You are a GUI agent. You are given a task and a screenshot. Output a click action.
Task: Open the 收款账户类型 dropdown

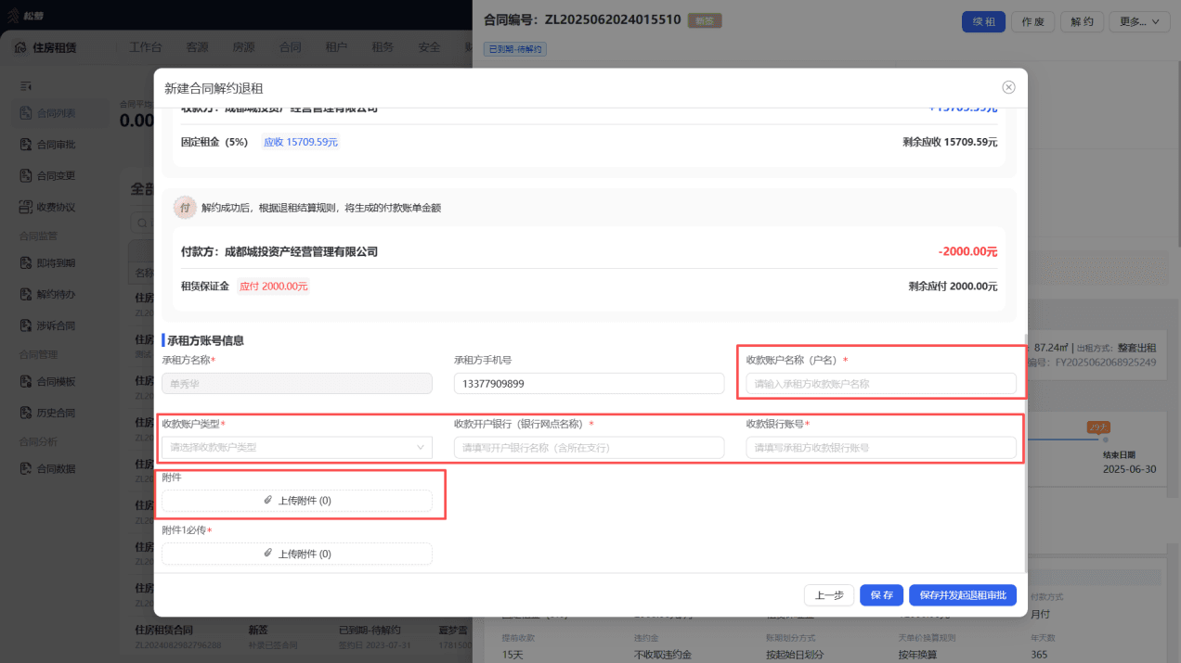pos(297,448)
